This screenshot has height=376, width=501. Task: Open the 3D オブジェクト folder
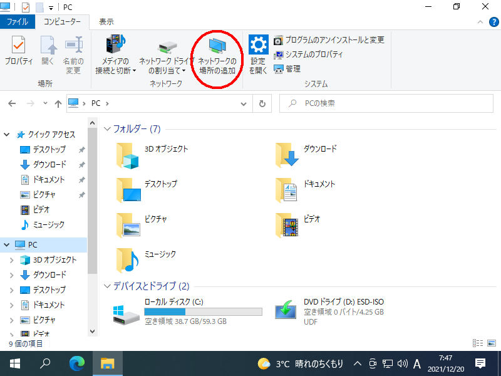coord(130,156)
